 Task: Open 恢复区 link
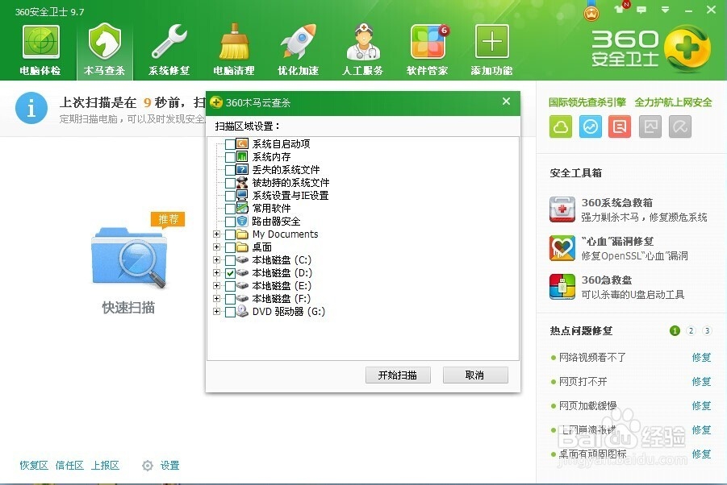[34, 466]
